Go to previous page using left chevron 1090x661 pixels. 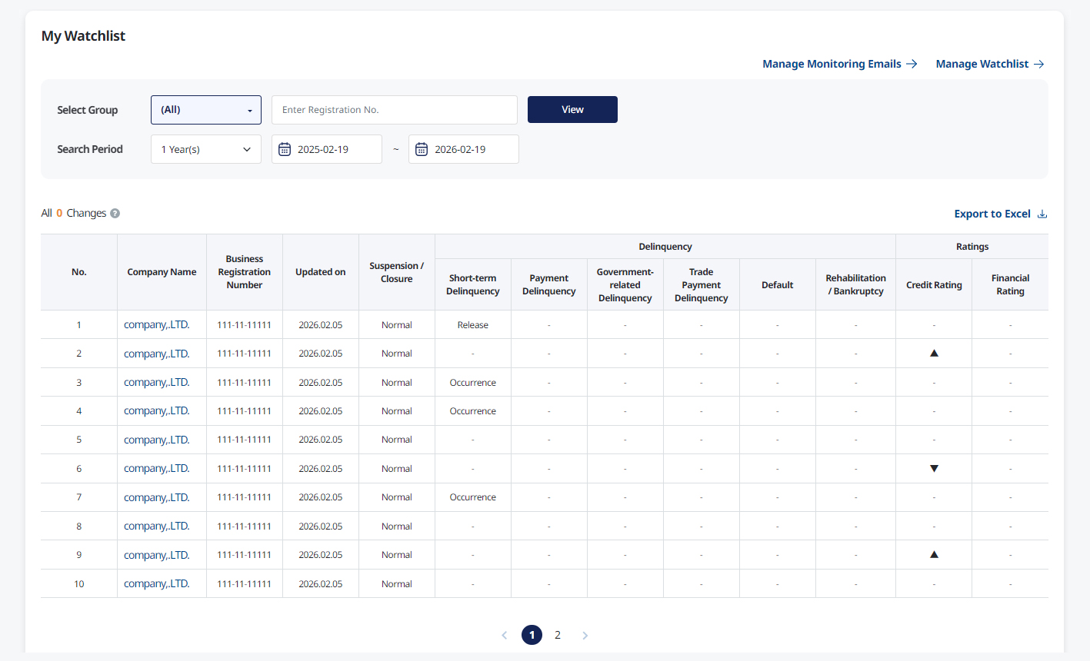click(505, 635)
